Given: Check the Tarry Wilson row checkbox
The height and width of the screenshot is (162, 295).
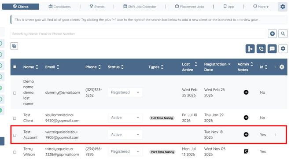Looking at the screenshot, I should (x=15, y=152).
